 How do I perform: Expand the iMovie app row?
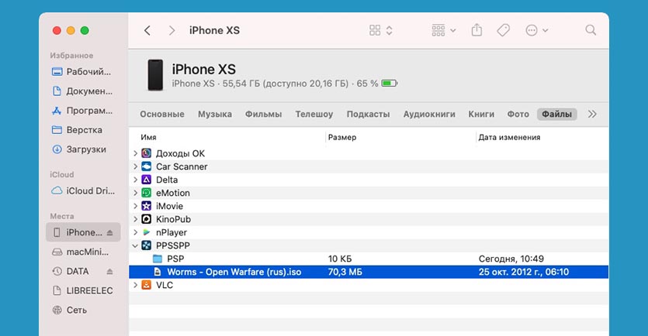point(135,206)
